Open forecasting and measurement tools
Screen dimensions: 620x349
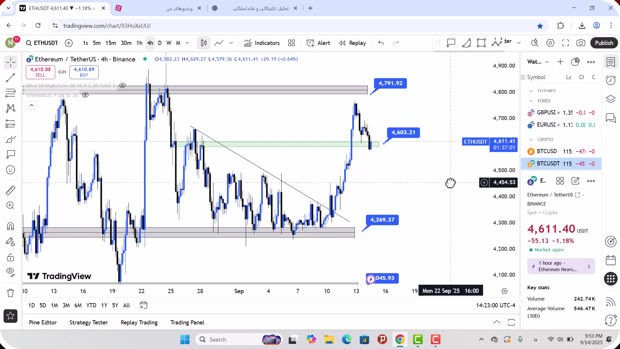point(10,124)
